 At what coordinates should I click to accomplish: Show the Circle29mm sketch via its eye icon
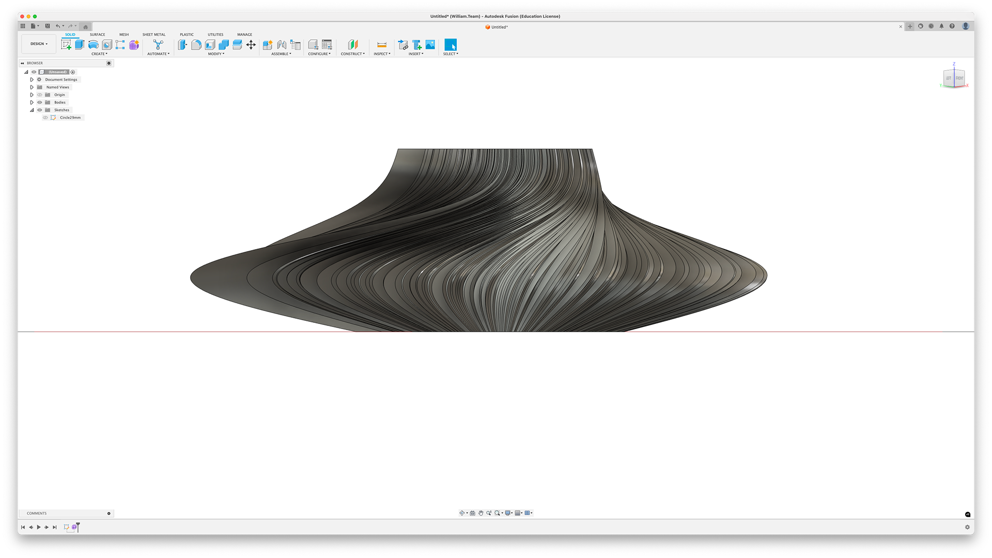(45, 118)
